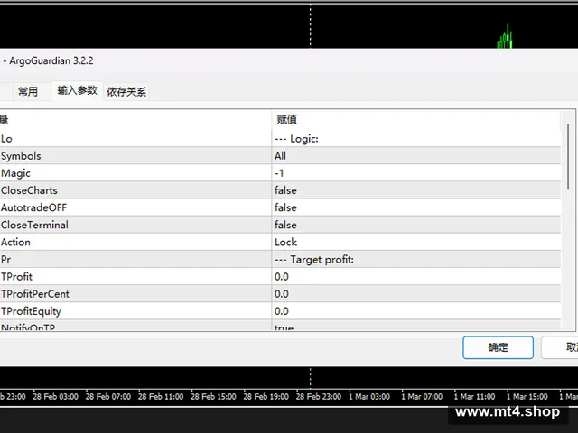Open the 依存关系 tab

[x=126, y=92]
